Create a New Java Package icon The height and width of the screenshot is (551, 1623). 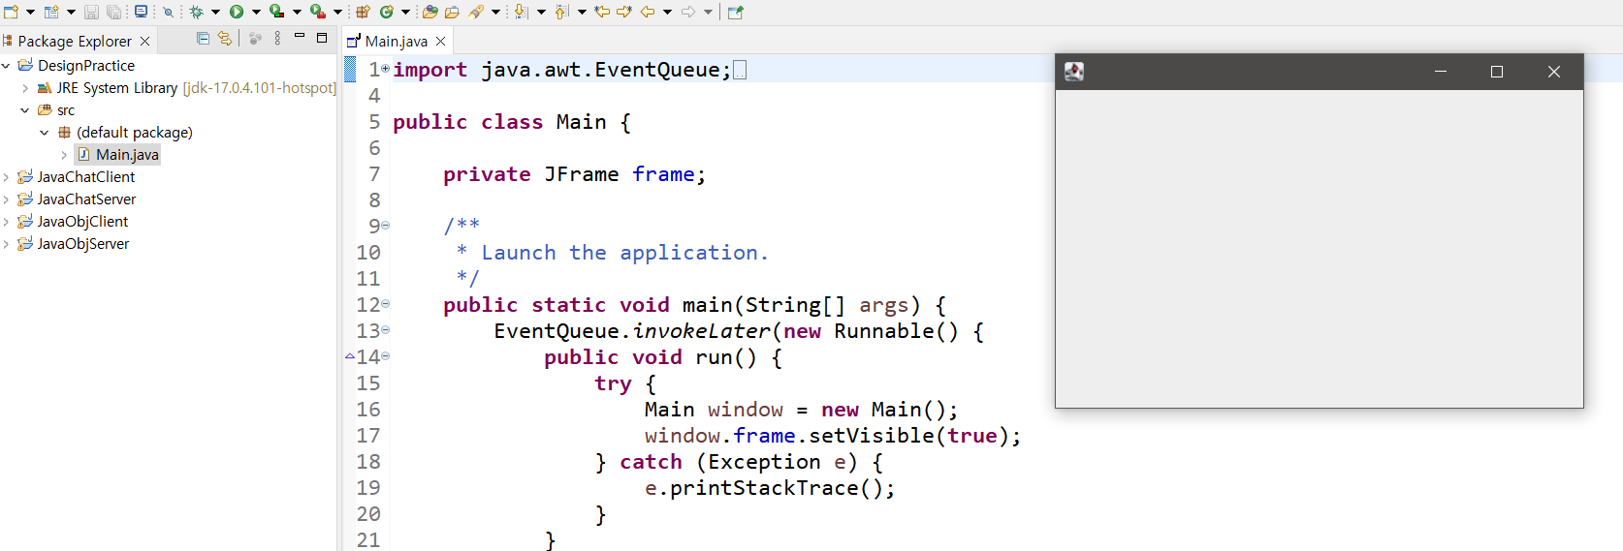point(363,12)
